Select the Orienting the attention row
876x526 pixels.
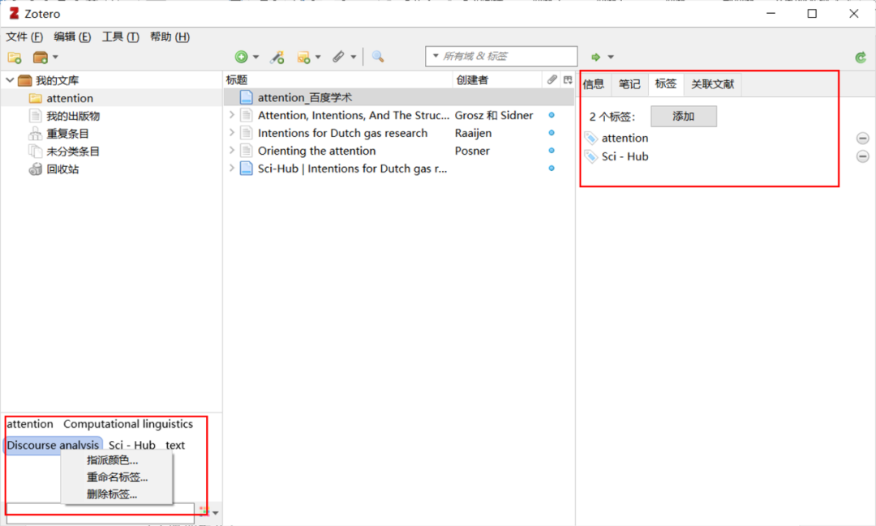click(x=399, y=151)
